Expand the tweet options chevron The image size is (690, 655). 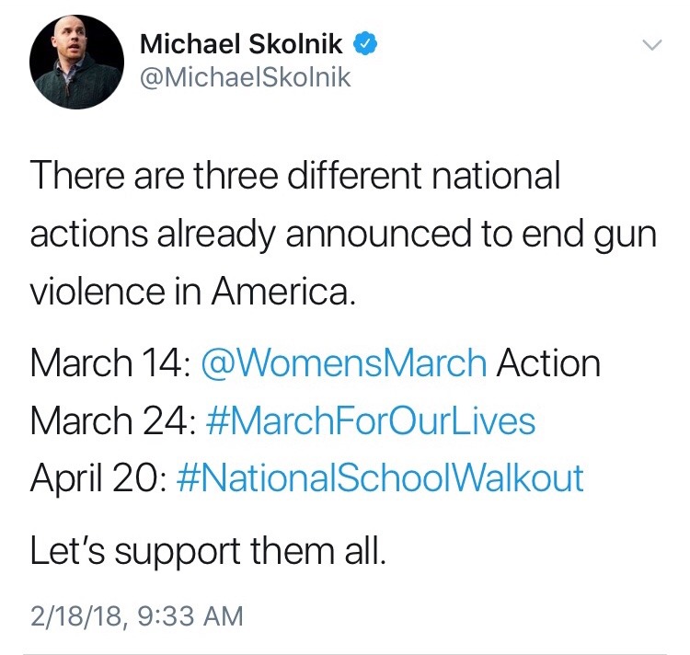click(650, 44)
